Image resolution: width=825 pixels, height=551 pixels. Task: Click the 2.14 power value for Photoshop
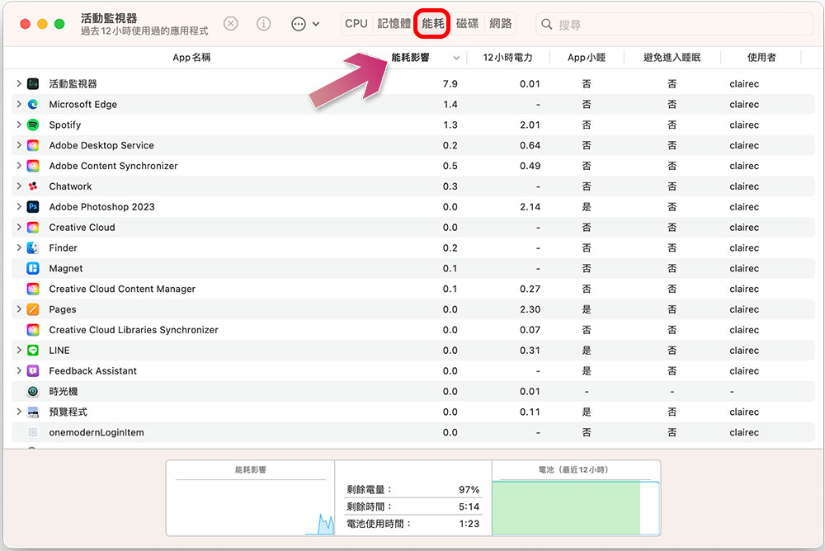(x=530, y=207)
